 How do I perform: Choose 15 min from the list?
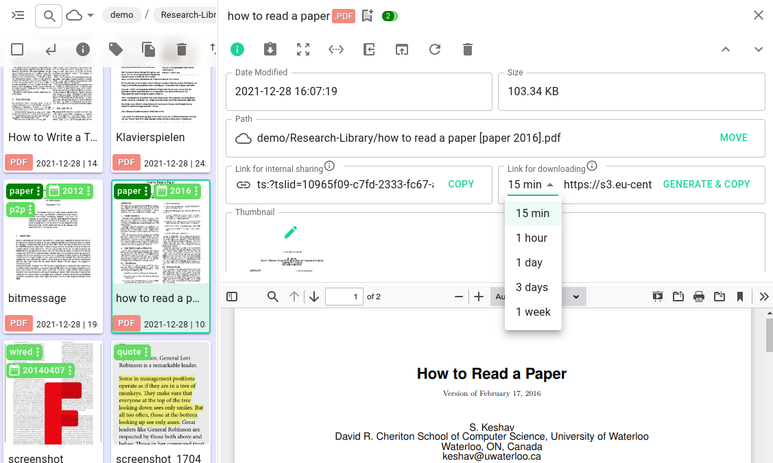[533, 213]
